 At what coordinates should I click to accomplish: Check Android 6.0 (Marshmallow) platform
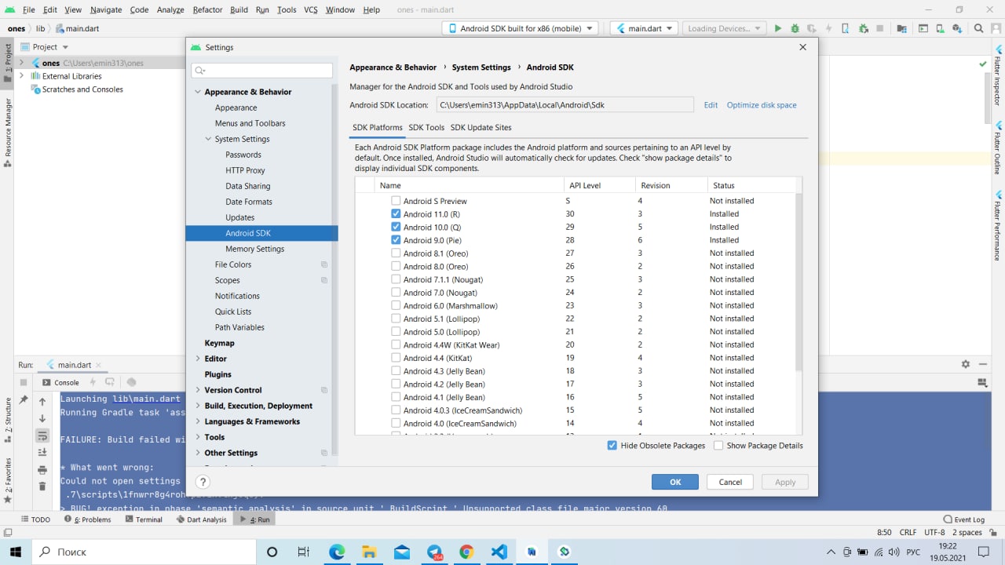coord(396,305)
